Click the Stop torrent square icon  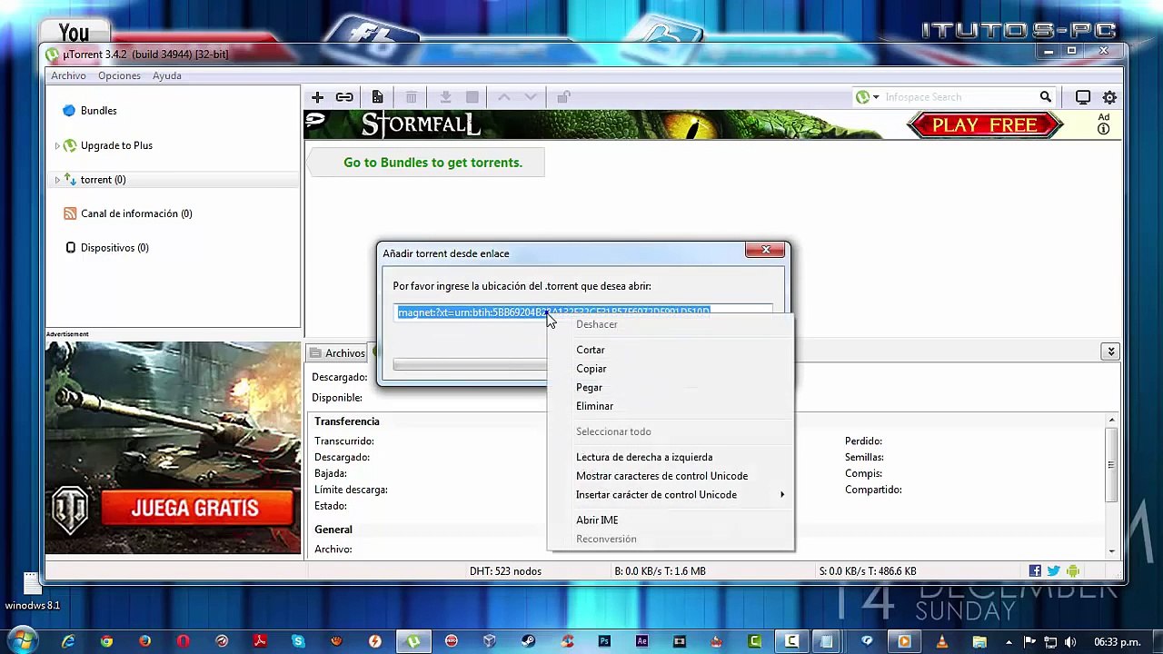tap(472, 97)
